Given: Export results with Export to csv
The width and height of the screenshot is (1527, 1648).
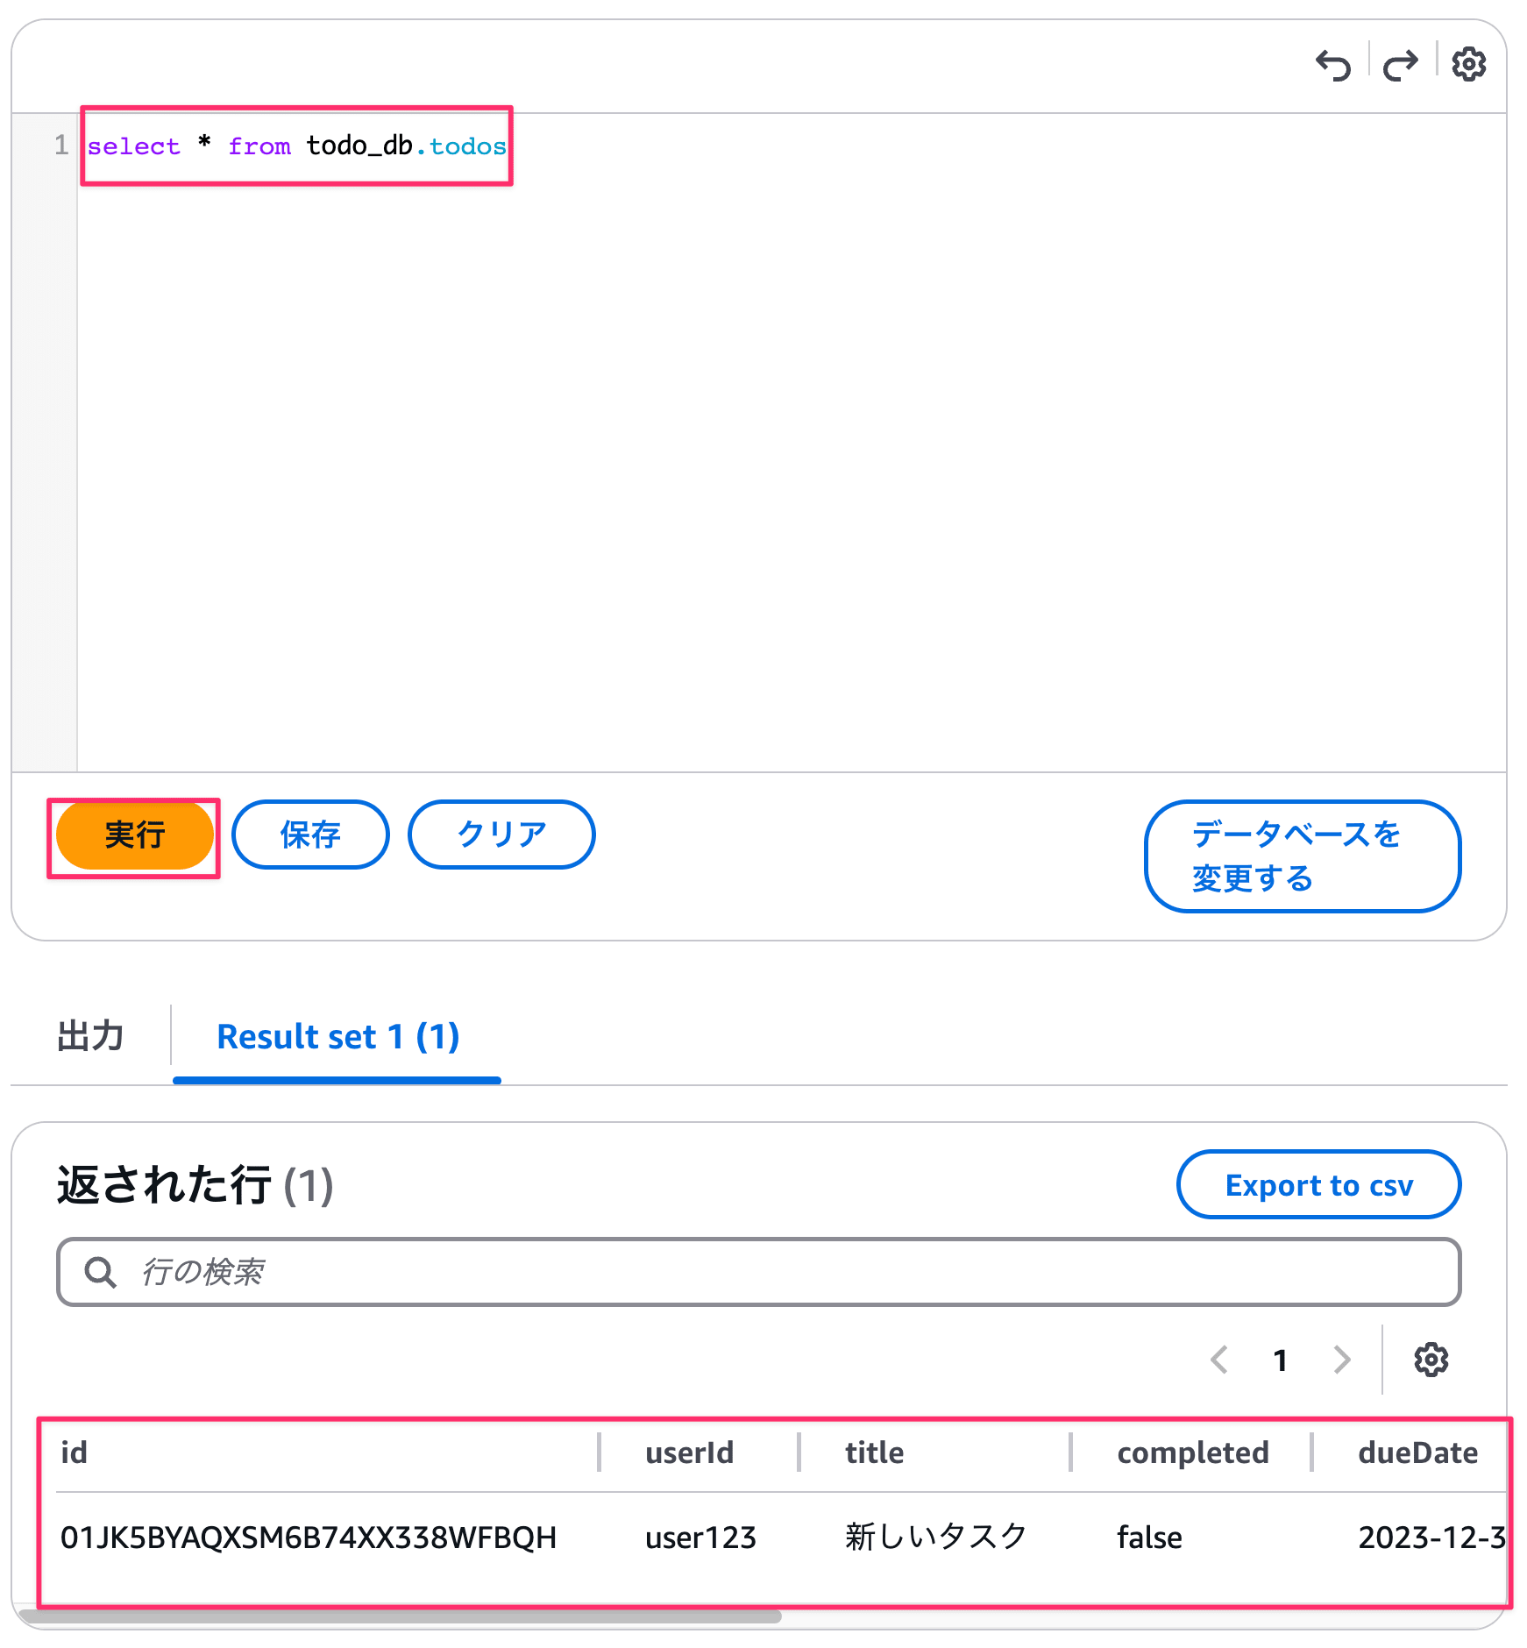Looking at the screenshot, I should (1319, 1185).
